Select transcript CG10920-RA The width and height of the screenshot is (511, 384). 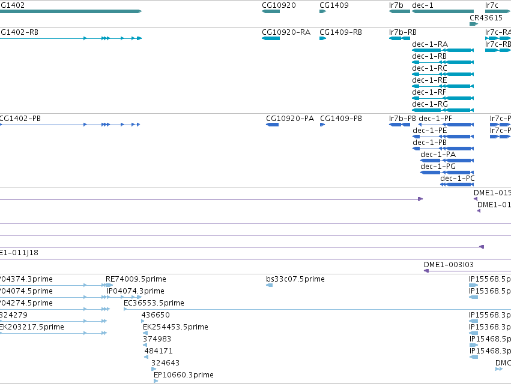click(271, 38)
